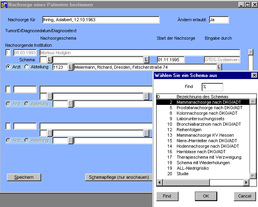Viewport: 258px width, 207px height.
Task: Click the right arrow of the schema list scrollbar
Action: (x=246, y=182)
